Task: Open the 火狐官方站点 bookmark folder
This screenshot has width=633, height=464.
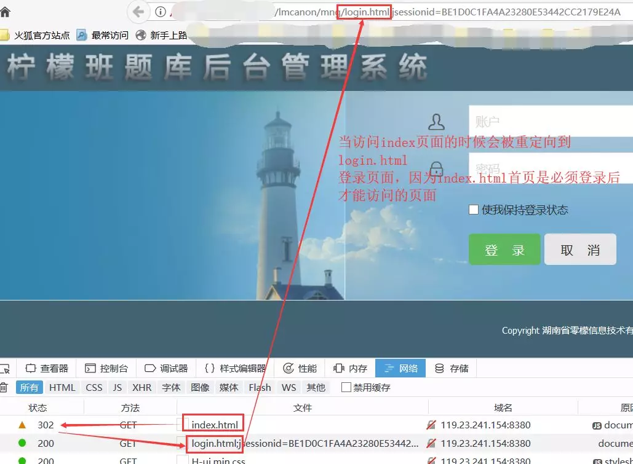Action: 36,35
